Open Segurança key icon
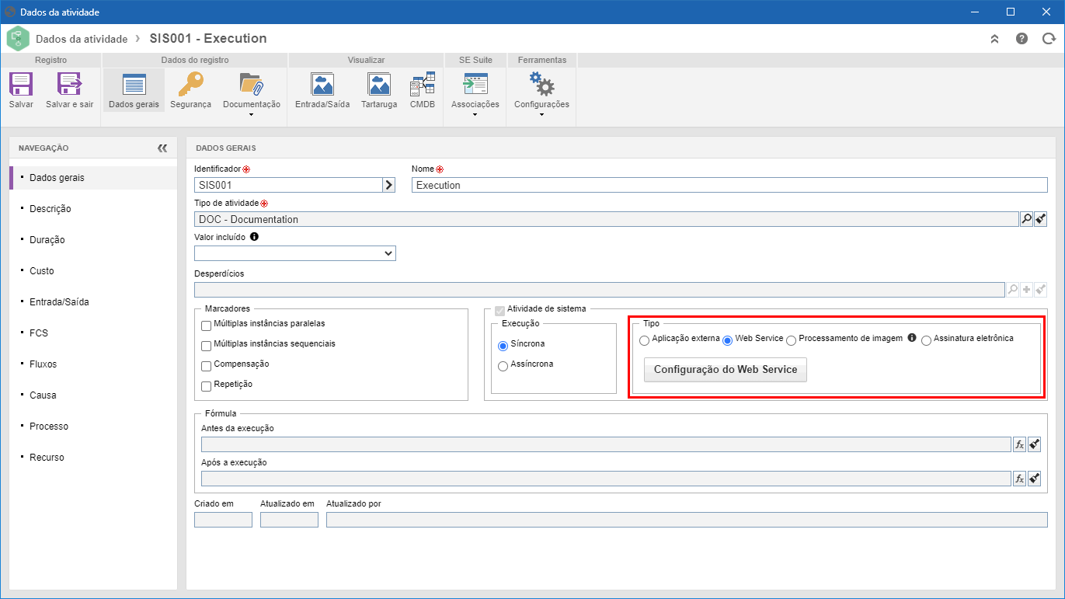Viewport: 1065px width, 599px height. pos(190,84)
